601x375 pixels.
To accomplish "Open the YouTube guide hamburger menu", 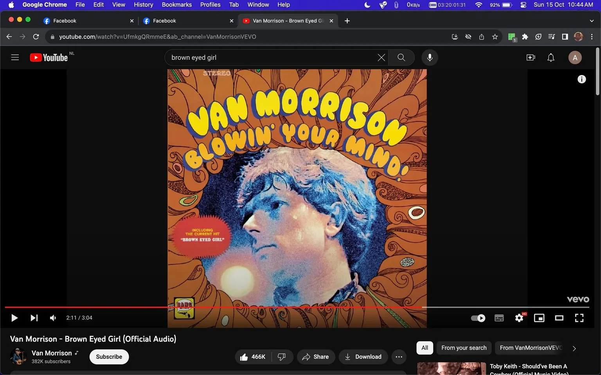I will (15, 57).
